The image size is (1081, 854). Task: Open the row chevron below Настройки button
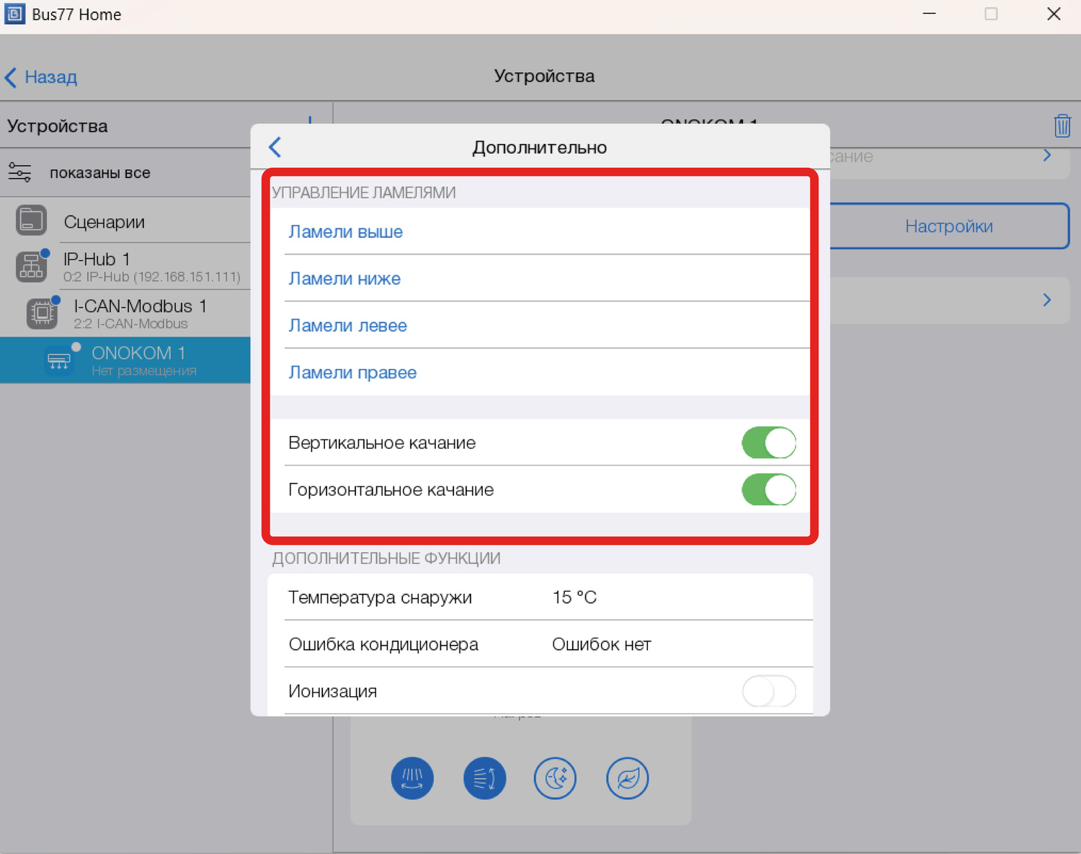[x=1046, y=300]
